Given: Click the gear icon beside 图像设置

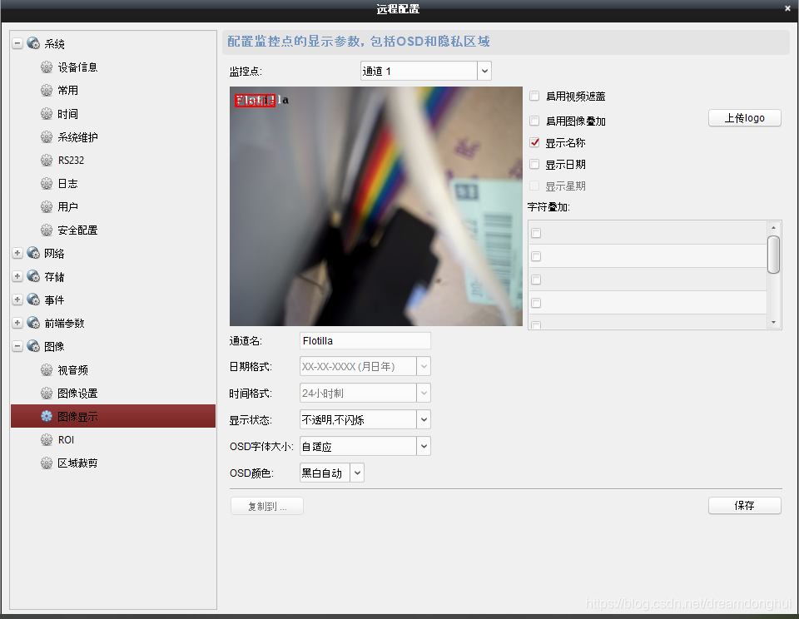Looking at the screenshot, I should (47, 394).
